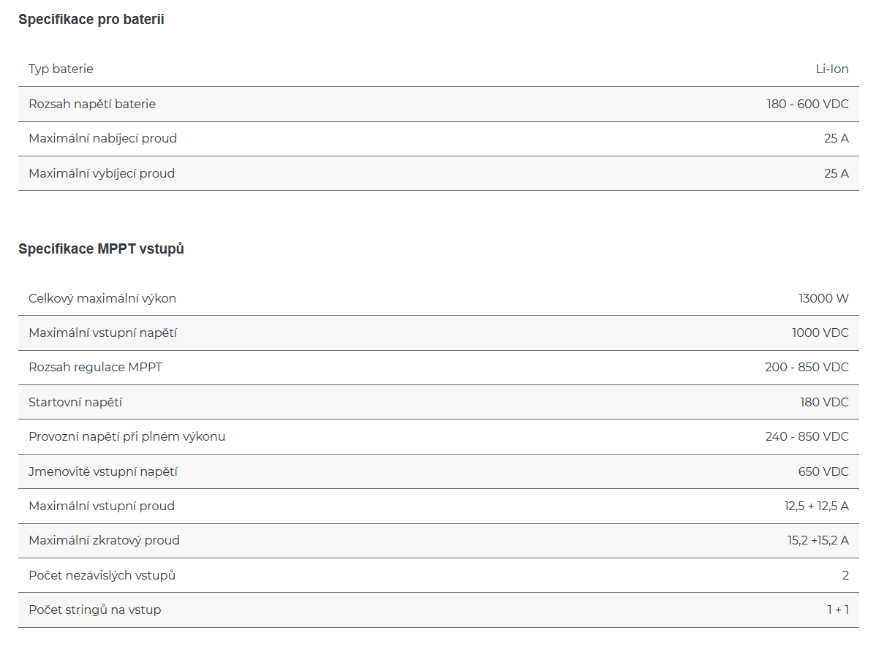Viewport: 876px width, 668px height.
Task: Click the "Li-Ion" battery type value
Action: (832, 69)
